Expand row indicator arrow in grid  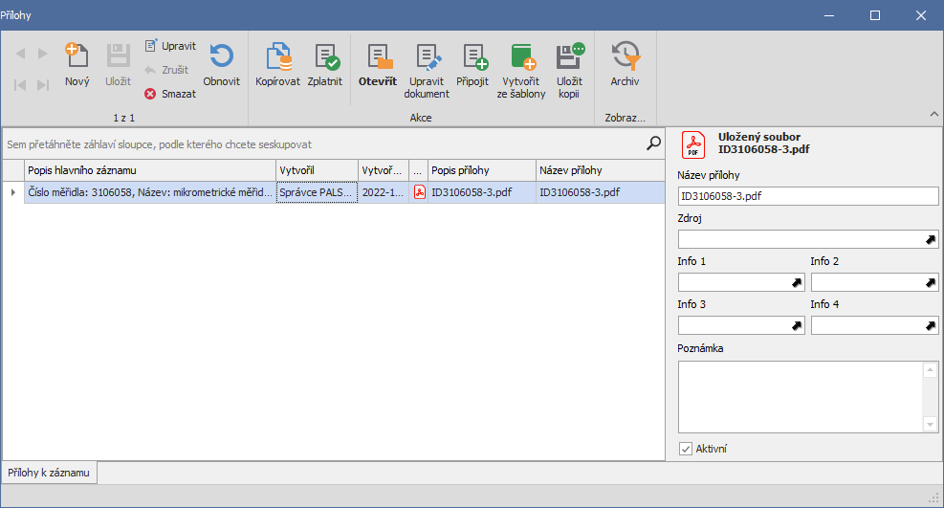(x=12, y=192)
